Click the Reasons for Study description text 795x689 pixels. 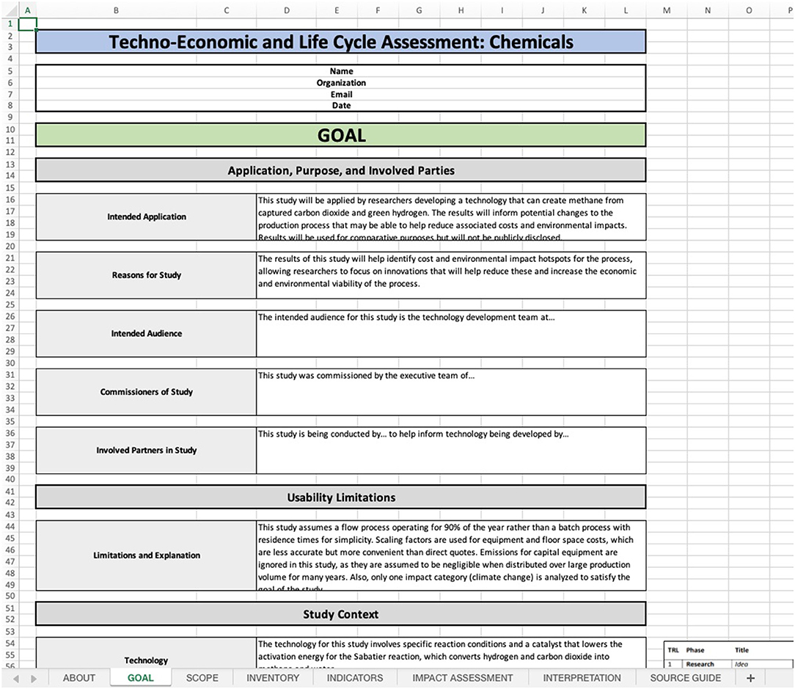point(451,275)
